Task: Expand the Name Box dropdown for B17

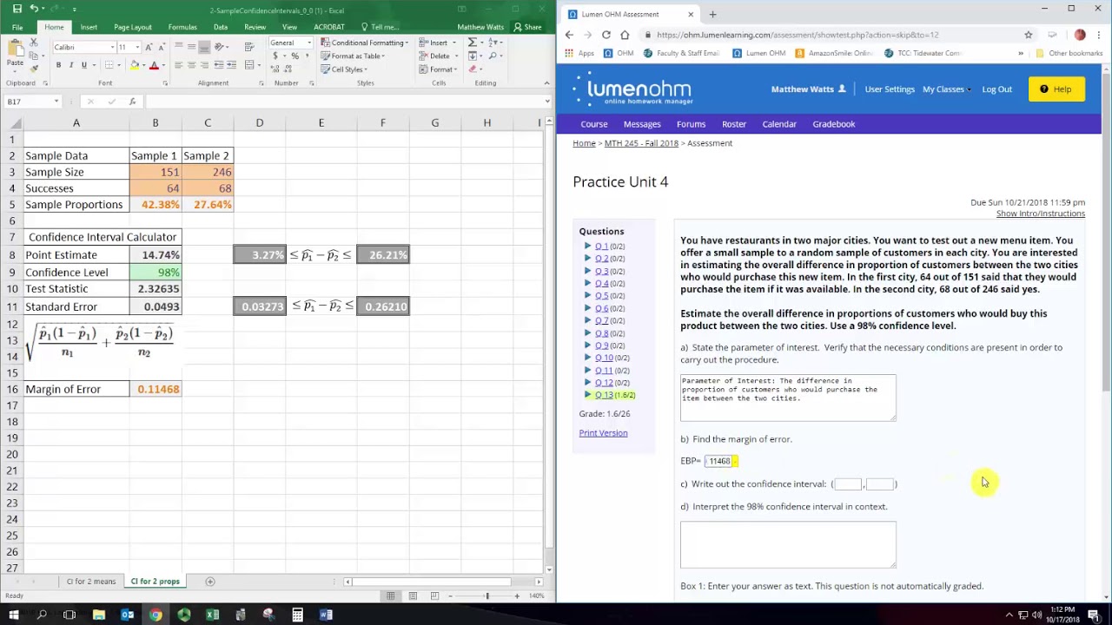Action: pos(56,102)
